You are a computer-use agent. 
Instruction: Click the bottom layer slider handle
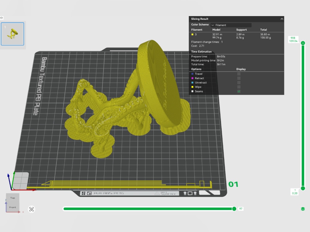[x=303, y=188]
